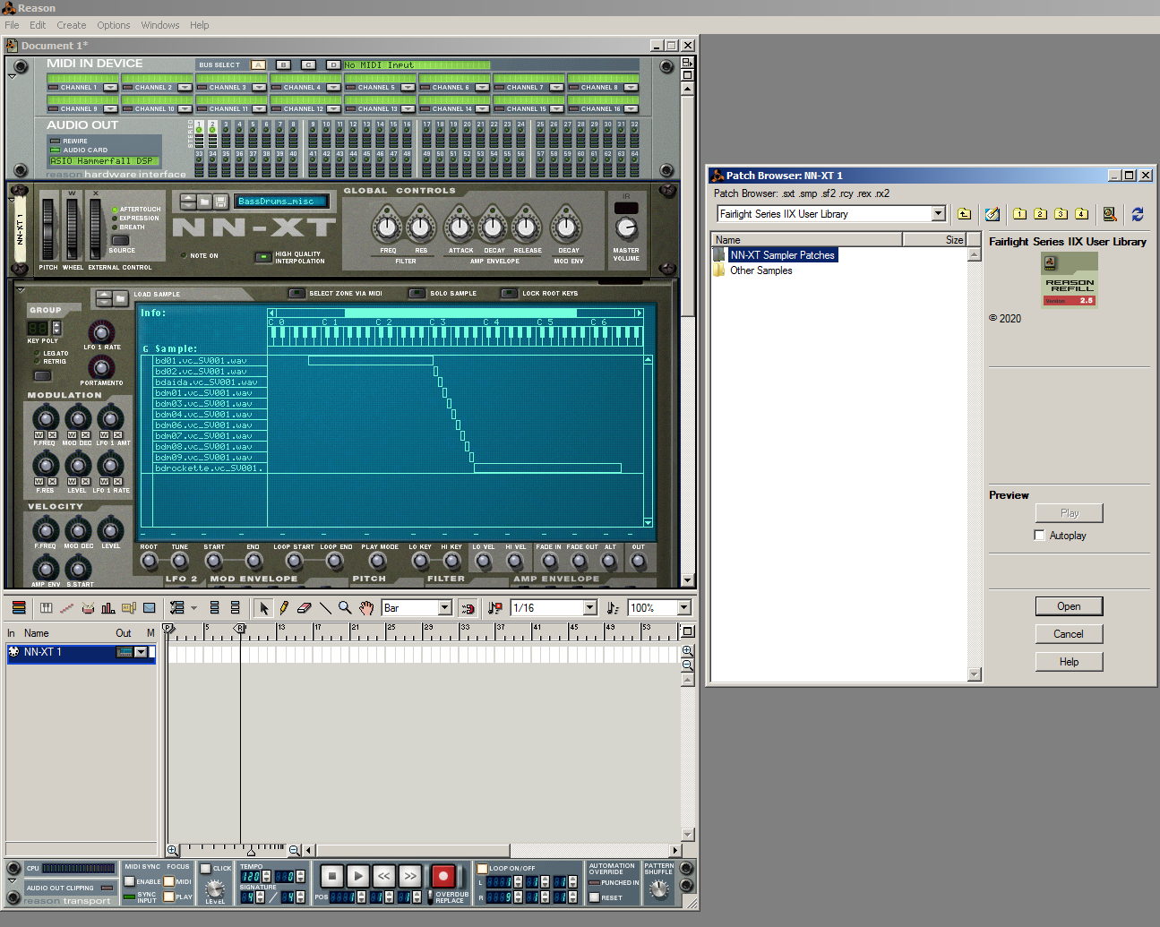Select the Eraser tool in sequencer
Screen dimensions: 1160x927
[x=305, y=608]
